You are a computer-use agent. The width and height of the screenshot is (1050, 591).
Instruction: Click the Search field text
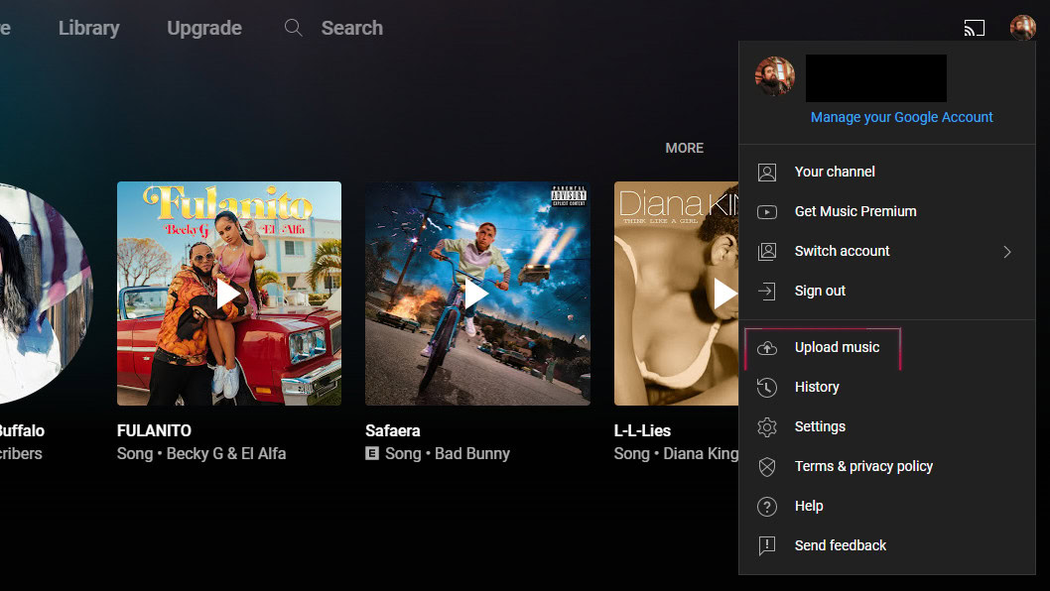pyautogui.click(x=351, y=28)
